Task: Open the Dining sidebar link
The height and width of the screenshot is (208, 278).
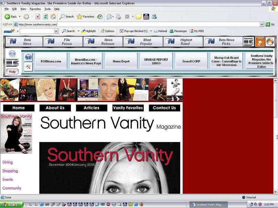Action: (8, 162)
